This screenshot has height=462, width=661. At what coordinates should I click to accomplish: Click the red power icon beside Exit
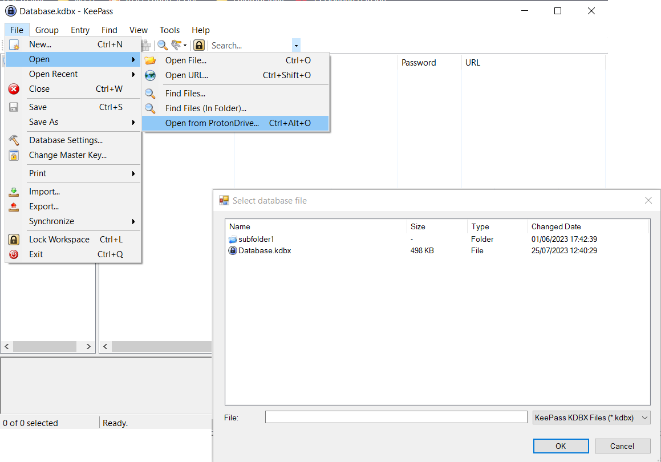coord(14,254)
